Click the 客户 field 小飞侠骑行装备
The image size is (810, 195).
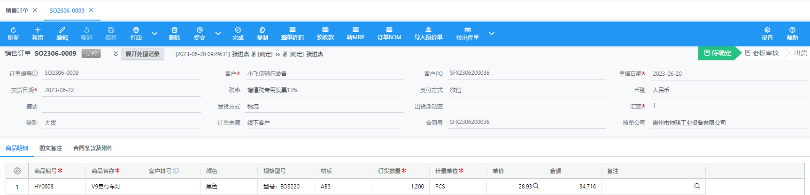(324, 73)
